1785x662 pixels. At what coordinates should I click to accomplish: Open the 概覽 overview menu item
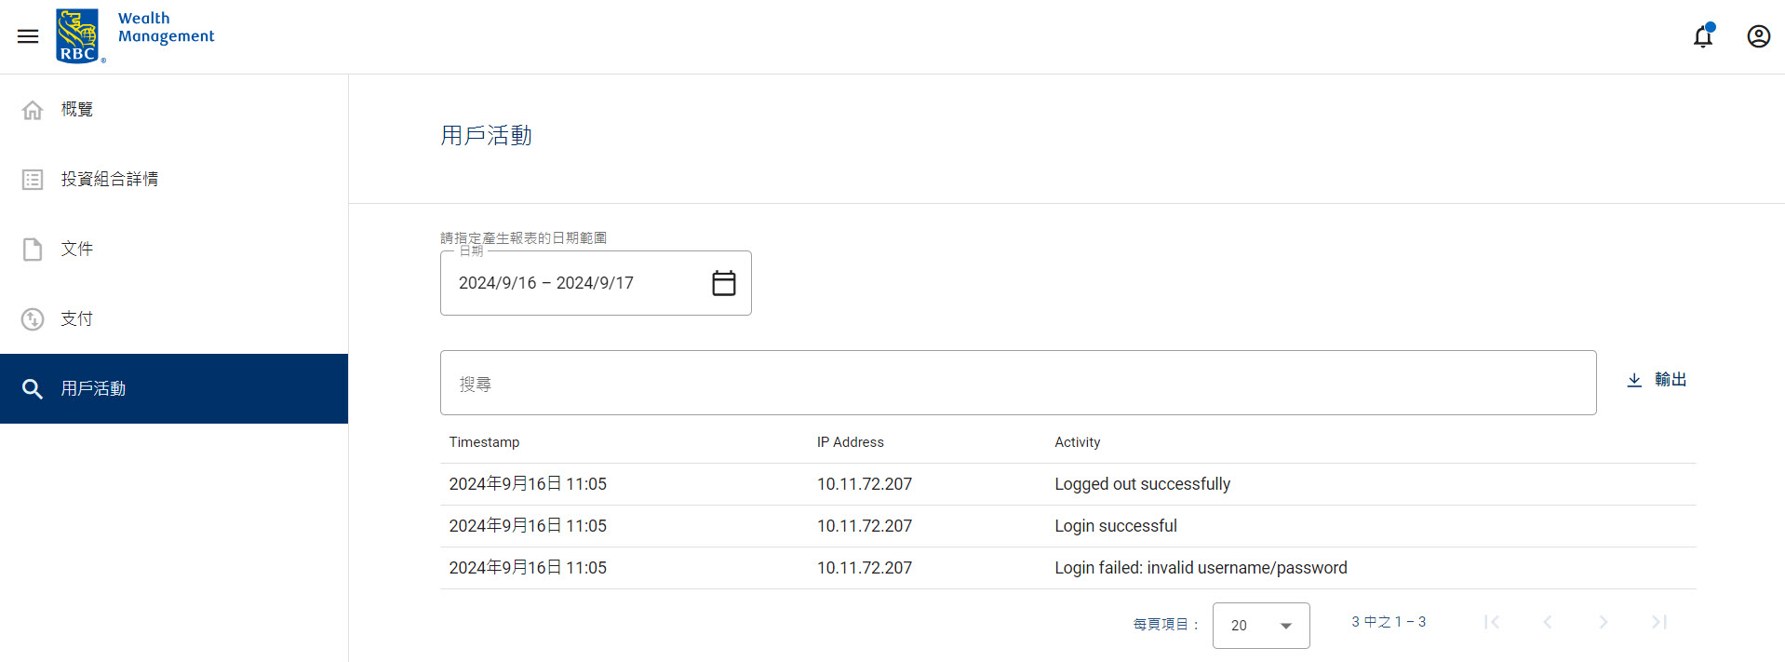tap(174, 110)
